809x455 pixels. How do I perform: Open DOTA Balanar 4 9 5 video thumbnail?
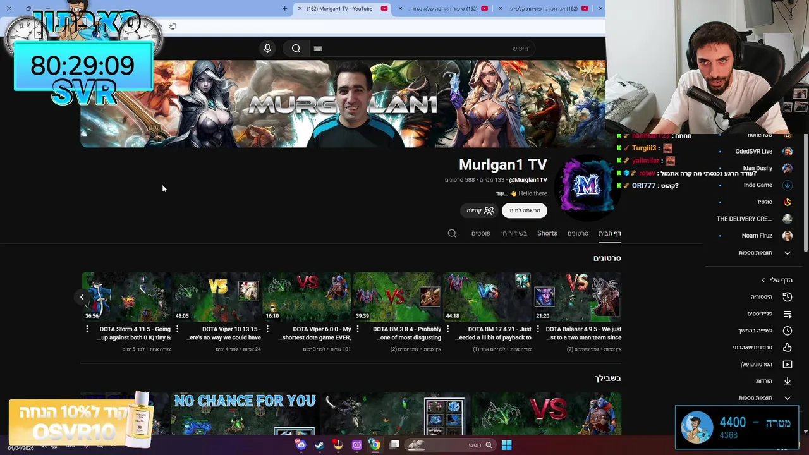coord(577,296)
